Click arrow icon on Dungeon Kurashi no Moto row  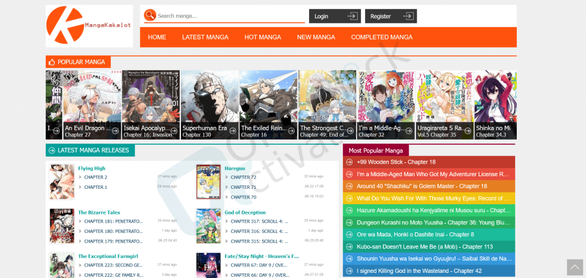(349, 223)
